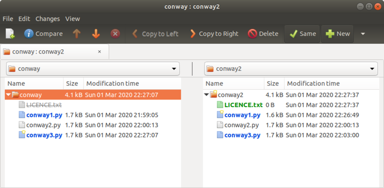Click the Copy to Left arrow
The width and height of the screenshot is (384, 188).
(x=134, y=33)
